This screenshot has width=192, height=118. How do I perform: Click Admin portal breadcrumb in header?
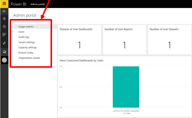[38, 4]
